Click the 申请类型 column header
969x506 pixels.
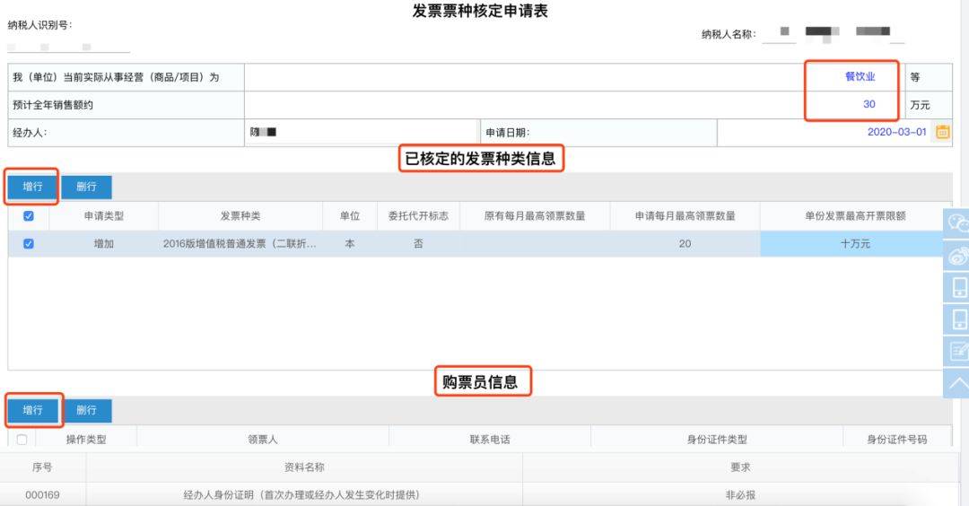(x=104, y=216)
